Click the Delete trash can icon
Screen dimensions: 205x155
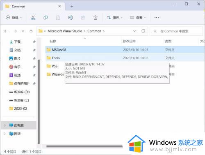pyautogui.click(x=96, y=18)
